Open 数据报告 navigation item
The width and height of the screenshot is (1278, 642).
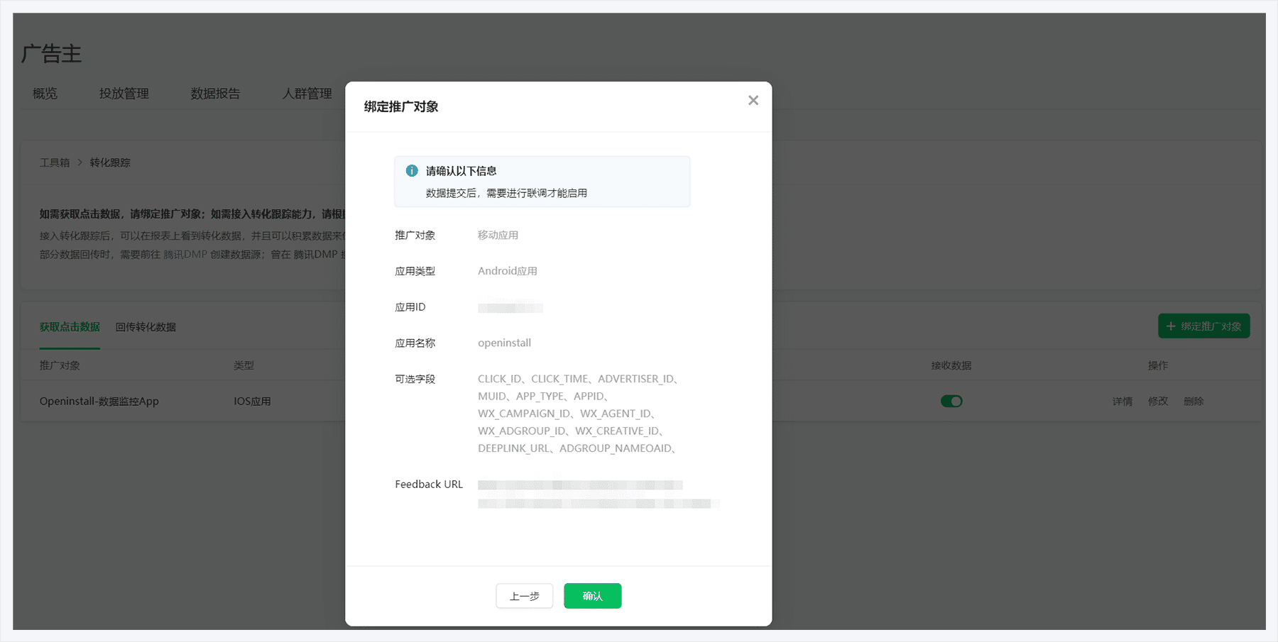coord(215,94)
